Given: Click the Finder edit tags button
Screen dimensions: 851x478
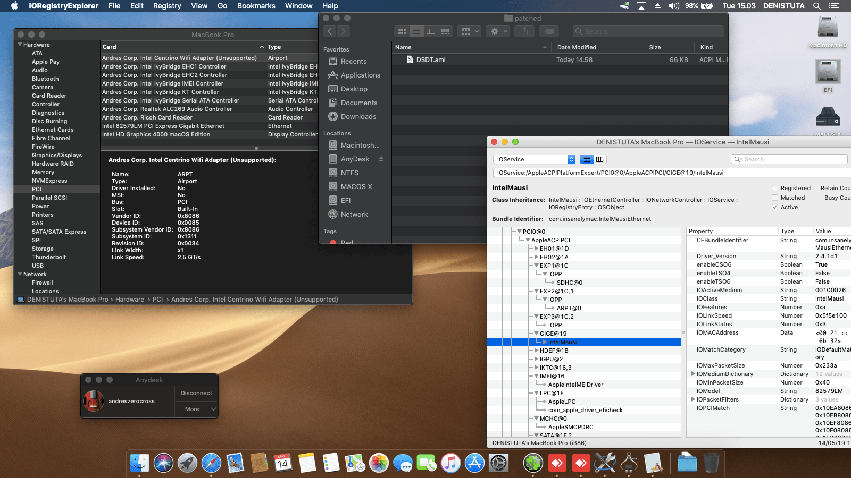Looking at the screenshot, I should pyautogui.click(x=549, y=31).
